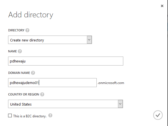The image size is (168, 126).
Task: Open help icon beside B2C directory option
Action: (x=50, y=115)
